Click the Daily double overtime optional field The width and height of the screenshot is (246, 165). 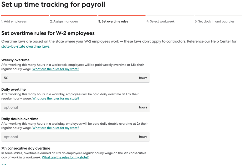pos(68,137)
